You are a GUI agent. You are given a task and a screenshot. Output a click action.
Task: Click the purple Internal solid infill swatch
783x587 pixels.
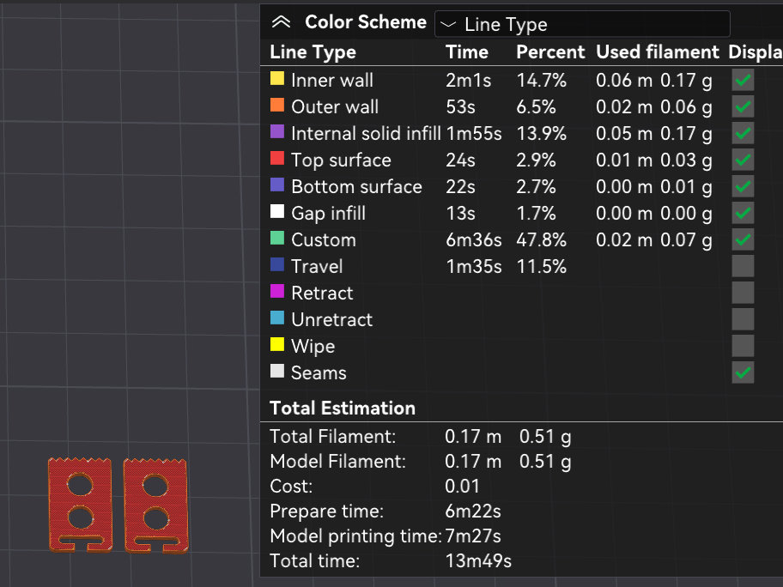(x=277, y=132)
